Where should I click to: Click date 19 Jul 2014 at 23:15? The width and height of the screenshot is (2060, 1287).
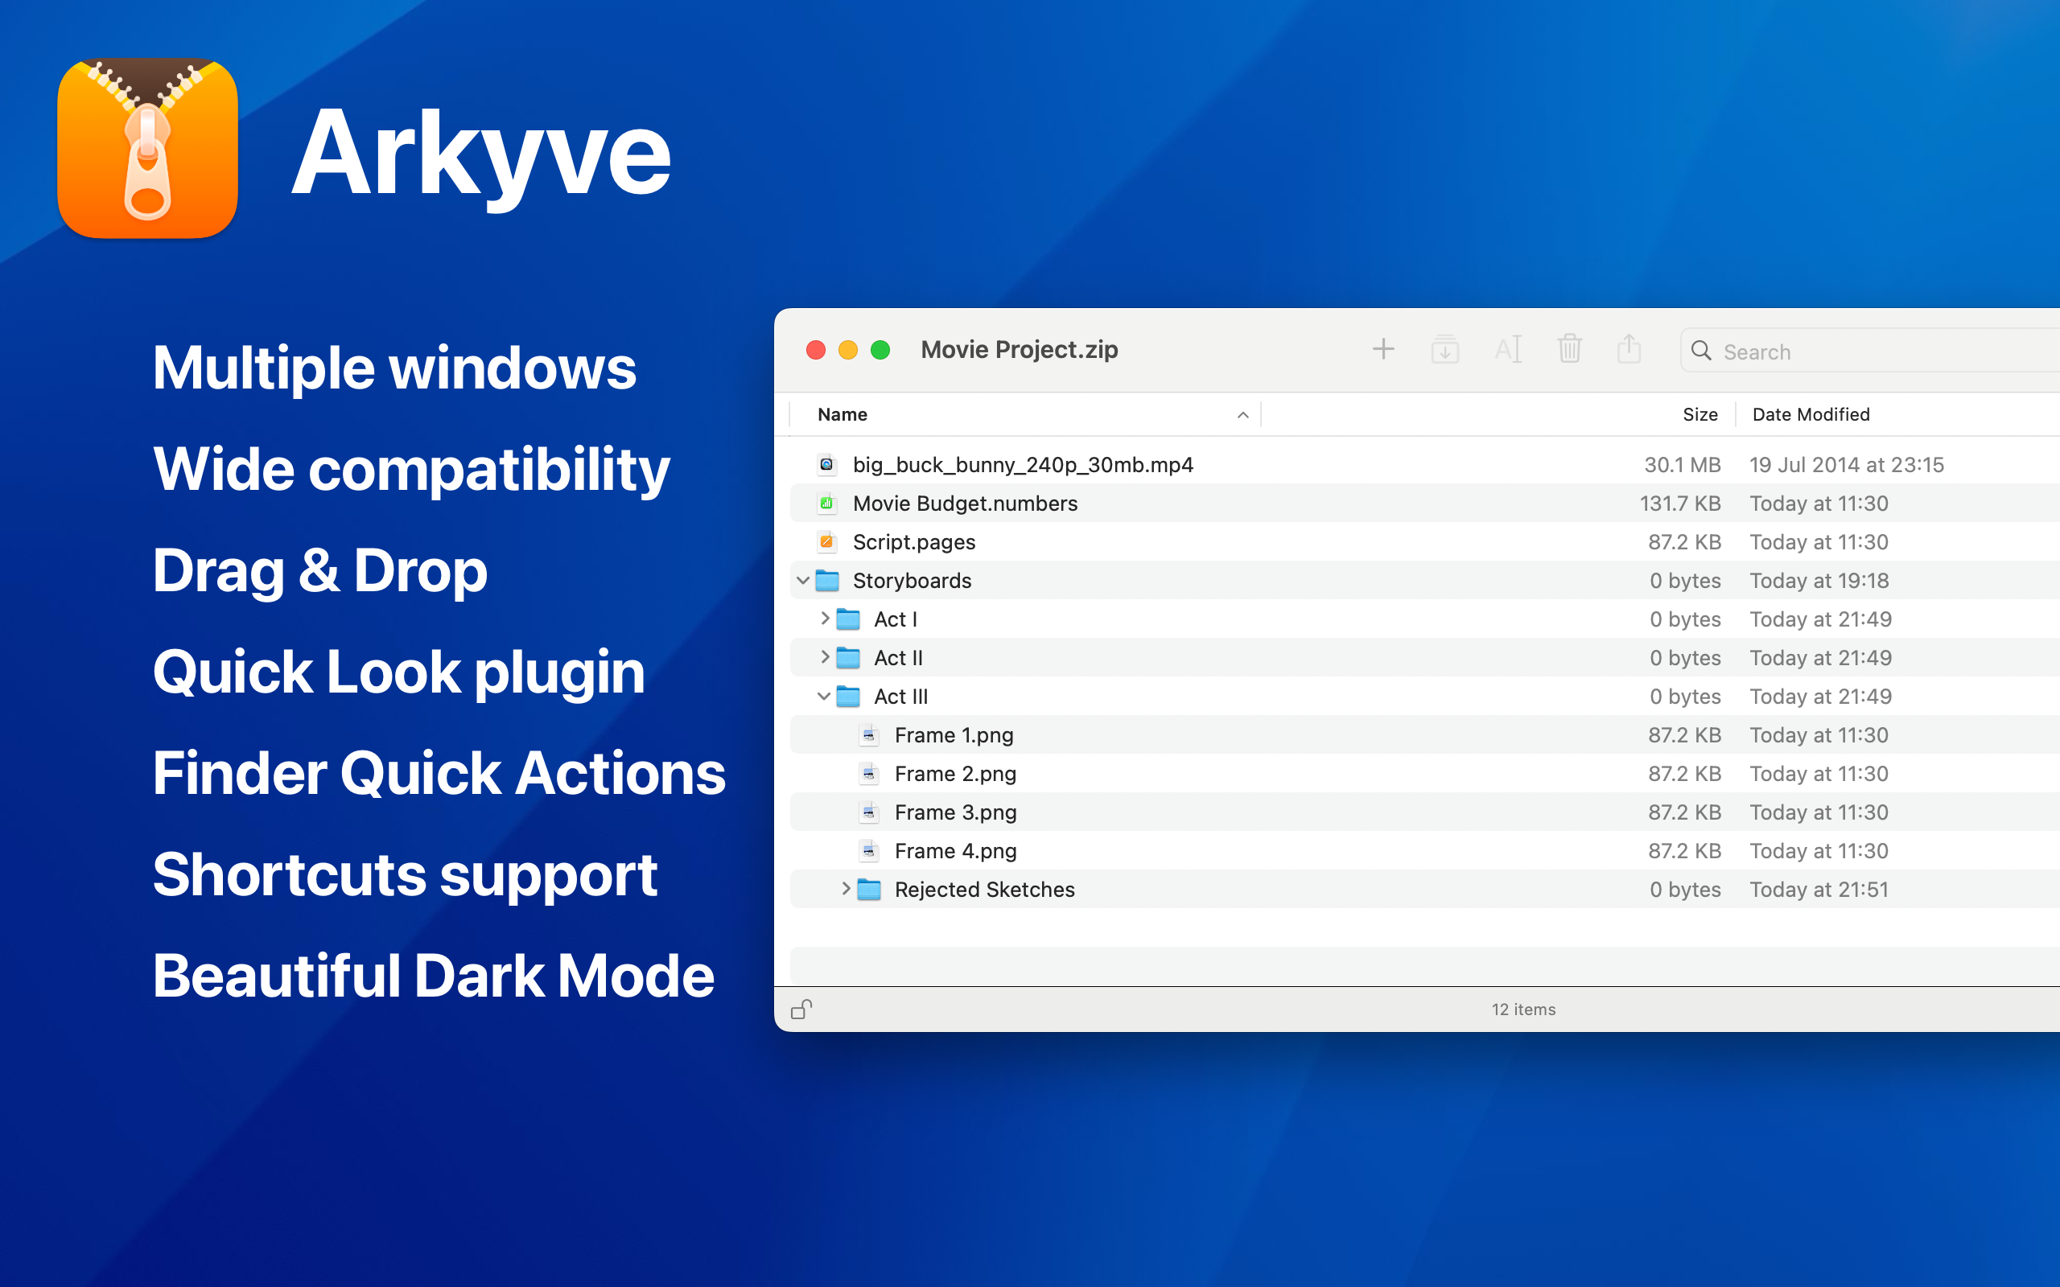(x=1846, y=465)
